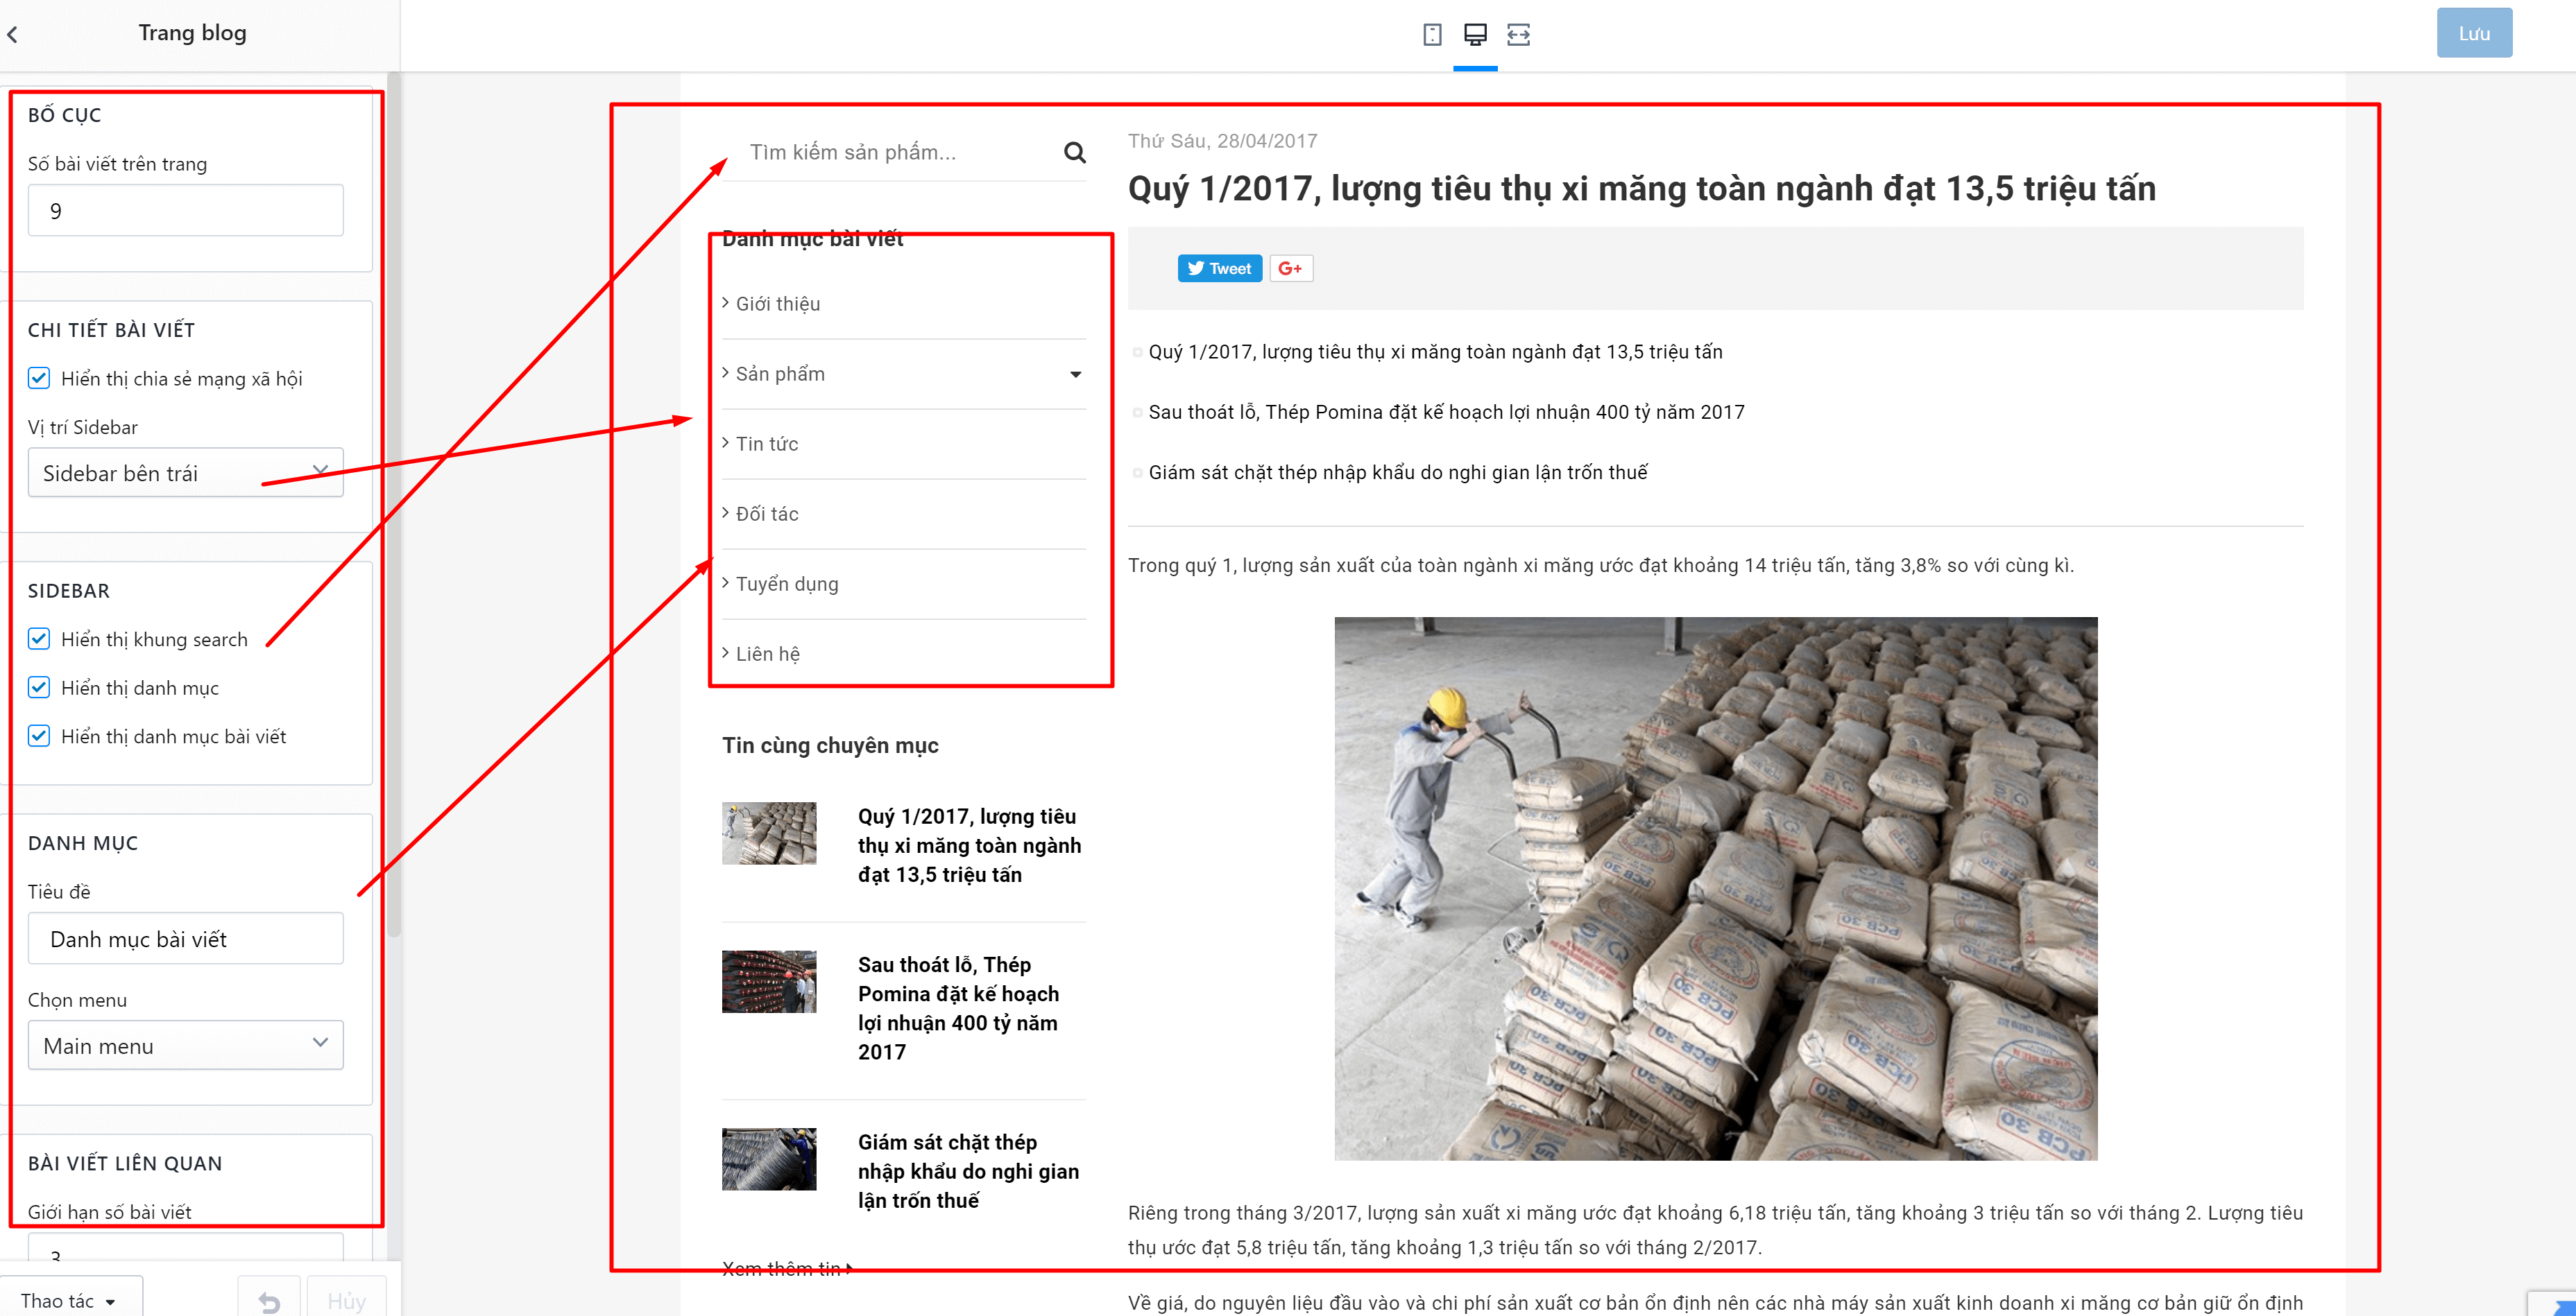Click the Số bài viết trên trang field

(185, 210)
